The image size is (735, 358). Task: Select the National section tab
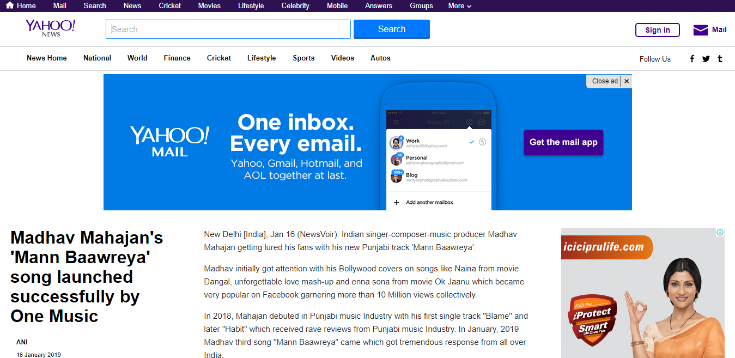click(x=97, y=58)
